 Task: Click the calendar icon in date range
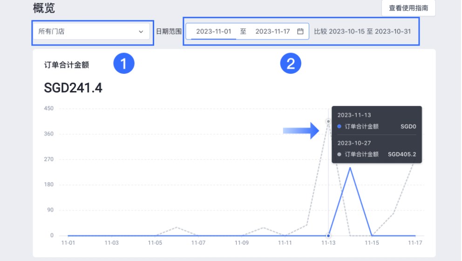pyautogui.click(x=300, y=32)
